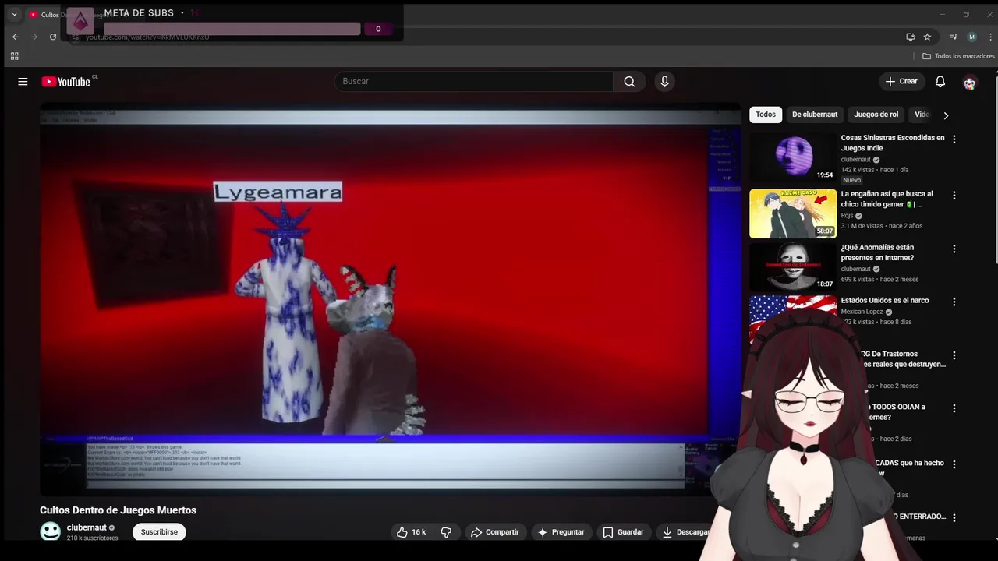Go forward with the browser forward arrow
Viewport: 998px width, 561px height.
[x=34, y=37]
